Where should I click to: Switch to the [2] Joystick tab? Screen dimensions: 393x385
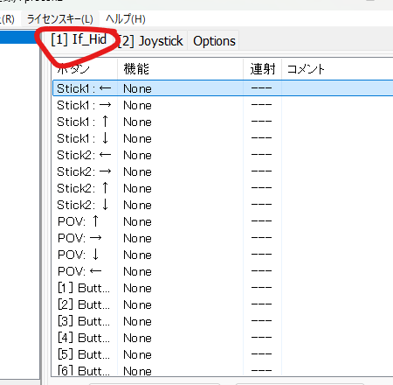click(x=151, y=41)
